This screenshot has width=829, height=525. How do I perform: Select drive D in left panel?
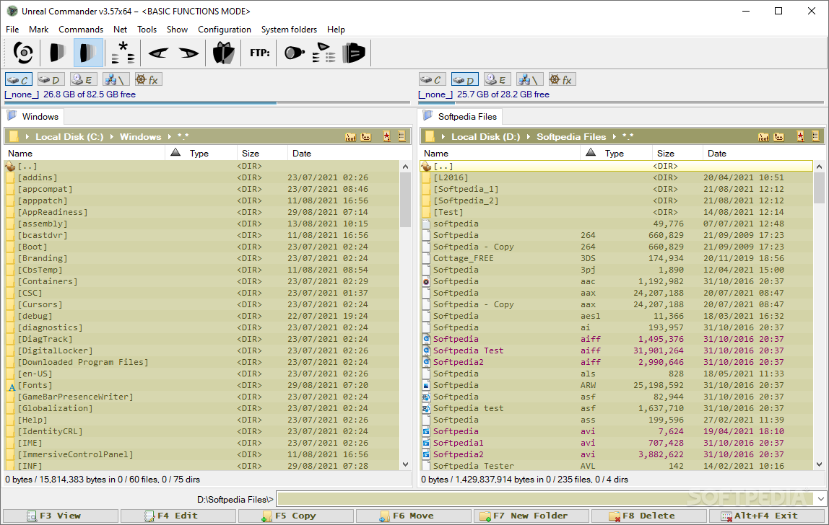point(51,80)
